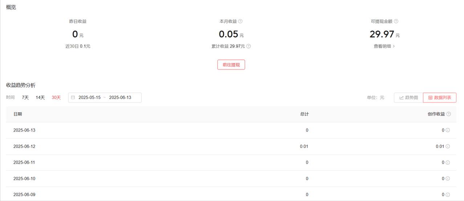Select the 30天 time range
This screenshot has width=464, height=201.
[x=56, y=97]
